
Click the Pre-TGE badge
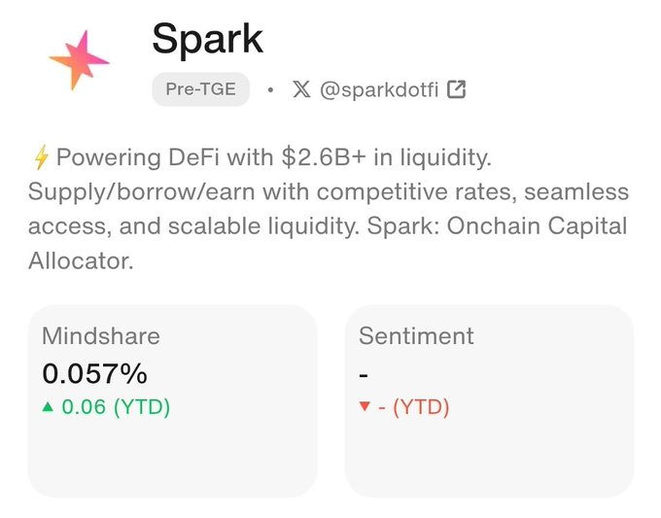200,89
